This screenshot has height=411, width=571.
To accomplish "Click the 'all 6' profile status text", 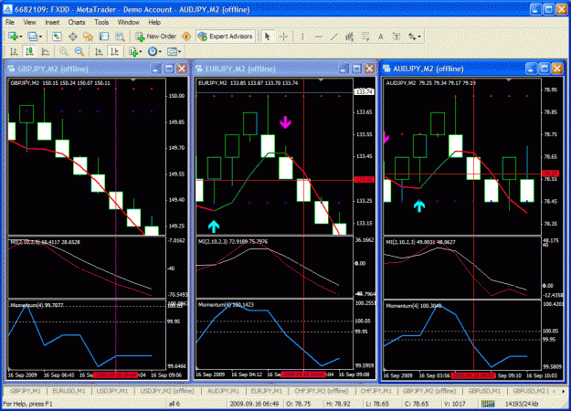I will coord(174,404).
